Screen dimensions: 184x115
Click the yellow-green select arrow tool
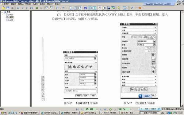coord(119,8)
